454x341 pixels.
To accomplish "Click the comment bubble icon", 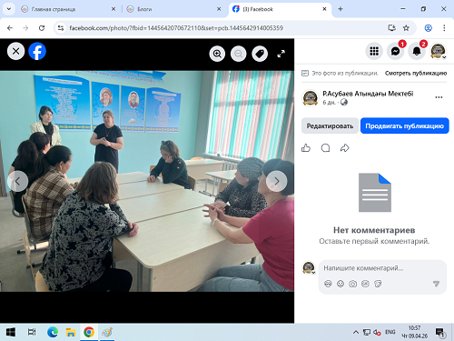I will pos(325,148).
